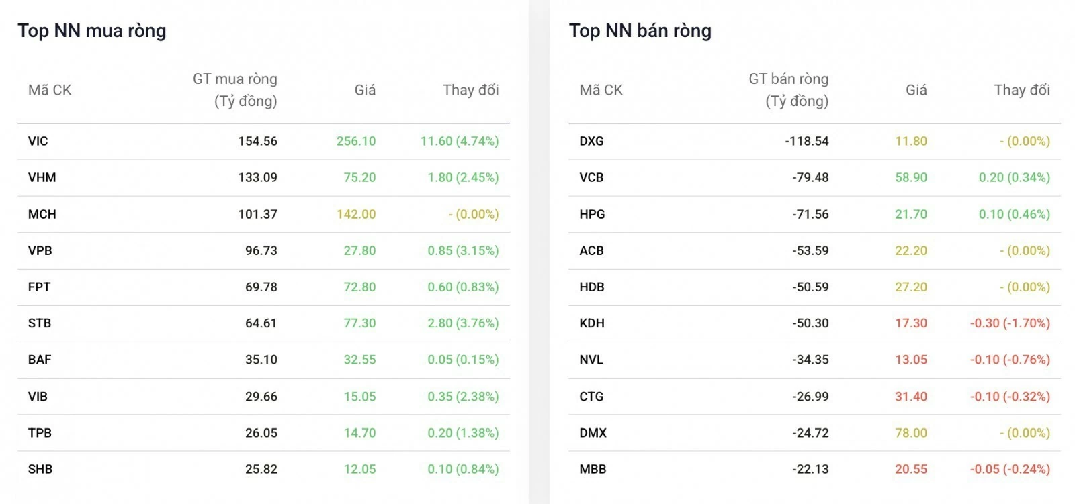1075x504 pixels.
Task: Click KDH change -0.30 (-1.70%)
Action: (1010, 323)
